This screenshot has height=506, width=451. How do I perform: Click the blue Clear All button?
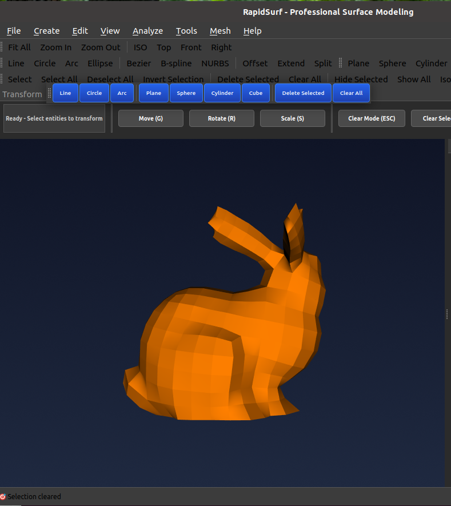[x=352, y=93]
